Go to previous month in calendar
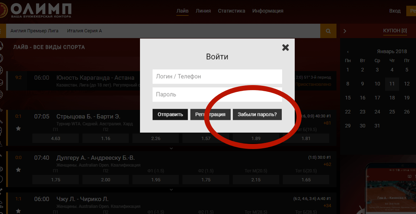416x214 pixels. click(348, 52)
